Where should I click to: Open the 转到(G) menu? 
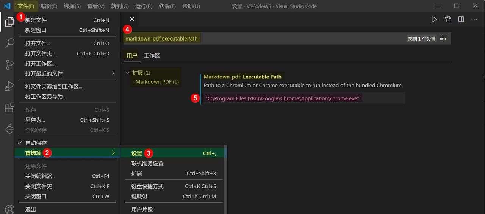120,6
